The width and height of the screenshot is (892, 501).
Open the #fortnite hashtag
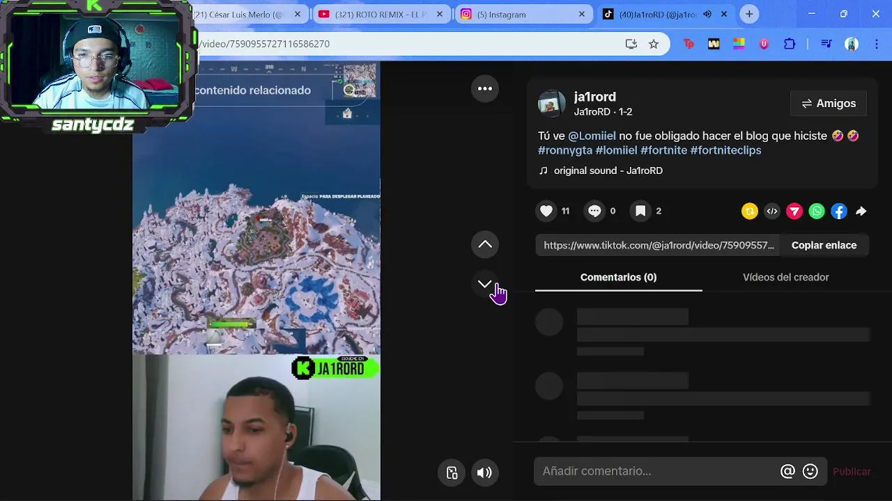[663, 150]
